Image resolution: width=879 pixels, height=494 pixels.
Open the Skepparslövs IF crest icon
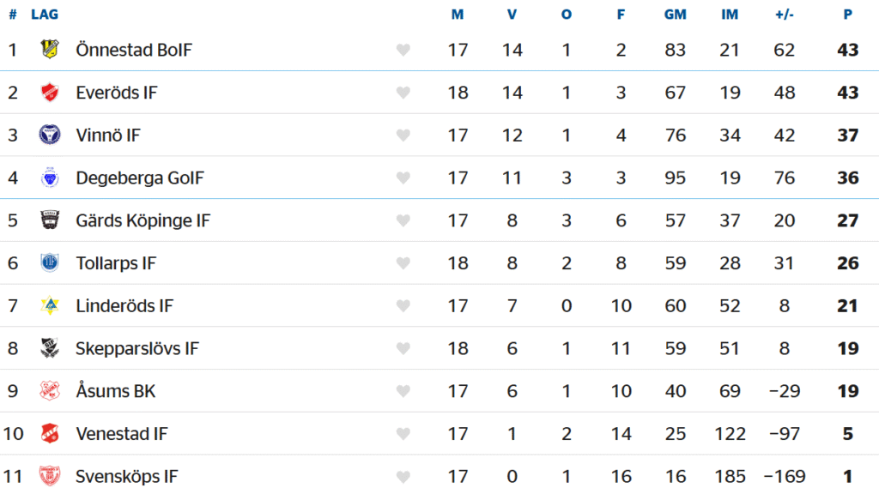[50, 348]
